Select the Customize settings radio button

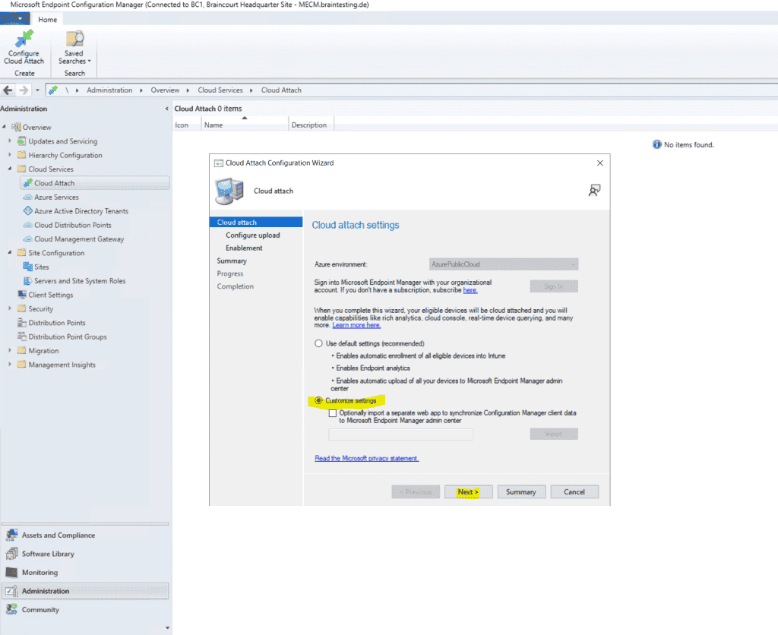[318, 400]
